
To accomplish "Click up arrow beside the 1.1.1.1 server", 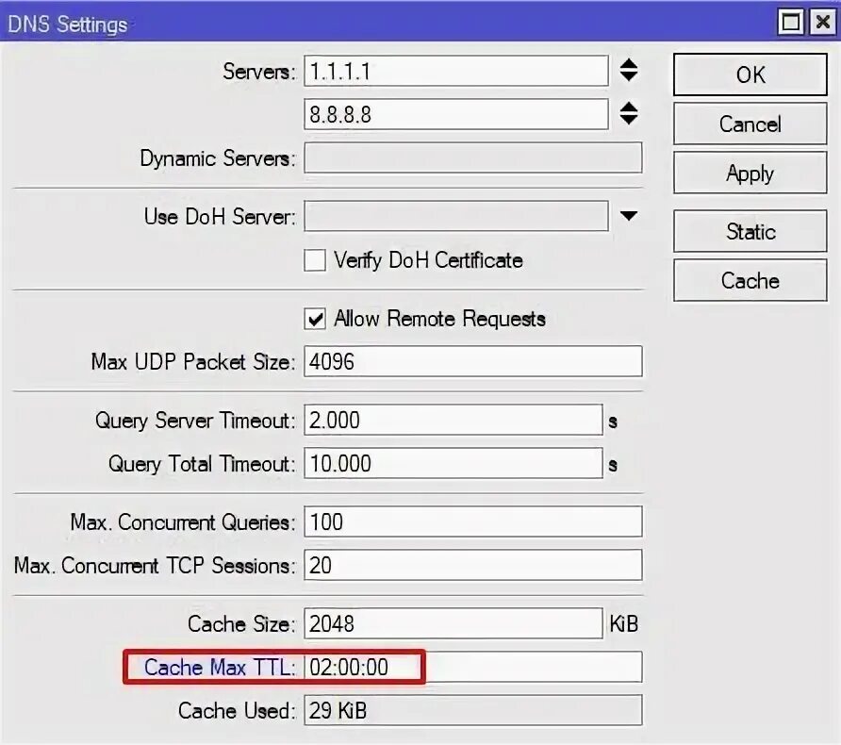I will [629, 63].
